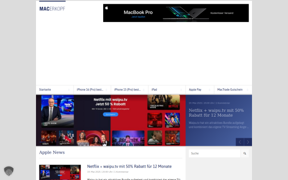
Task: Open the MacTrade Gutschein menu item
Action: pos(230,90)
